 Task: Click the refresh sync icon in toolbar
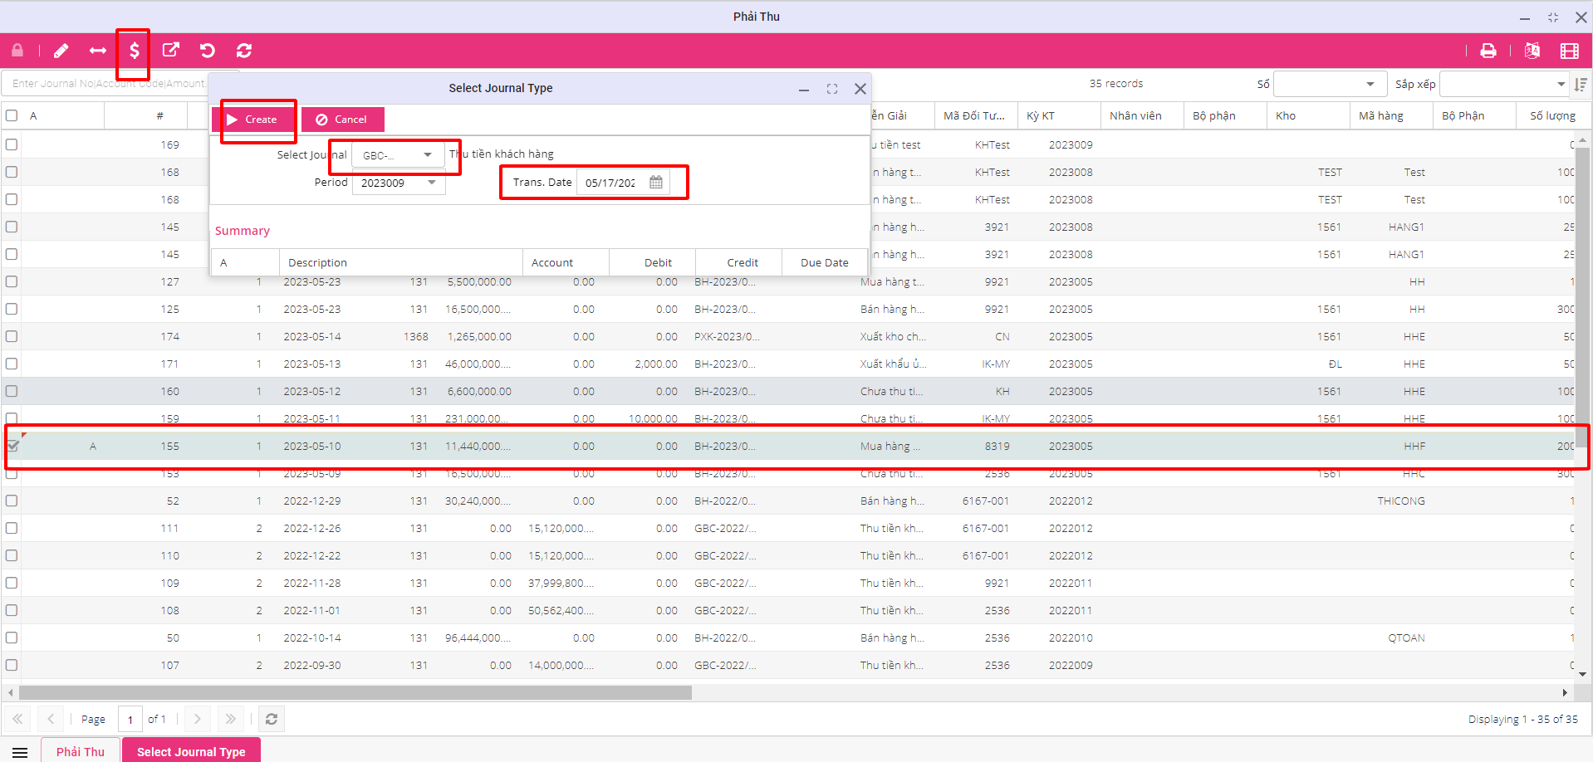click(x=244, y=51)
